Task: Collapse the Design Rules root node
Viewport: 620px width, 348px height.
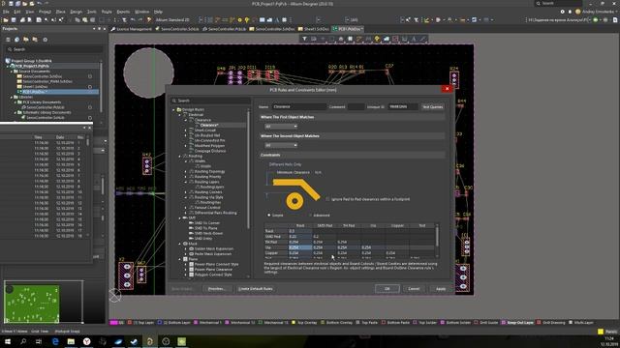Action: coord(173,109)
